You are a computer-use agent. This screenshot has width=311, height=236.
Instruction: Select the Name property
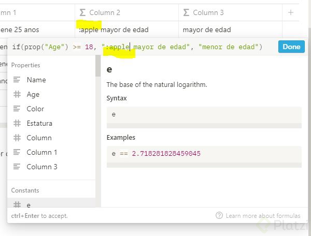click(51, 80)
